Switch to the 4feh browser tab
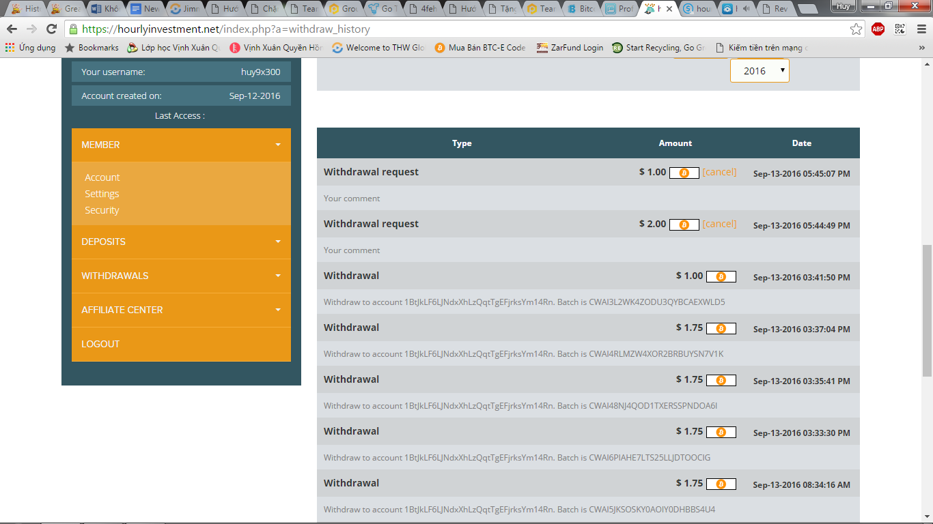The image size is (933, 524). [x=422, y=9]
